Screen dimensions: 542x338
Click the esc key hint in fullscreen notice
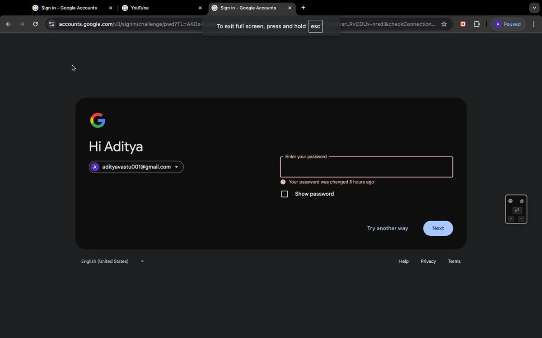coord(315,26)
